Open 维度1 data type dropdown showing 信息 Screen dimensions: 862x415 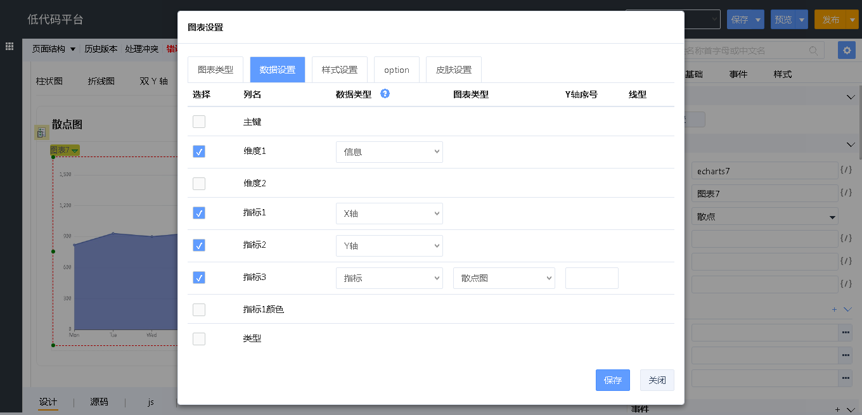pos(389,152)
